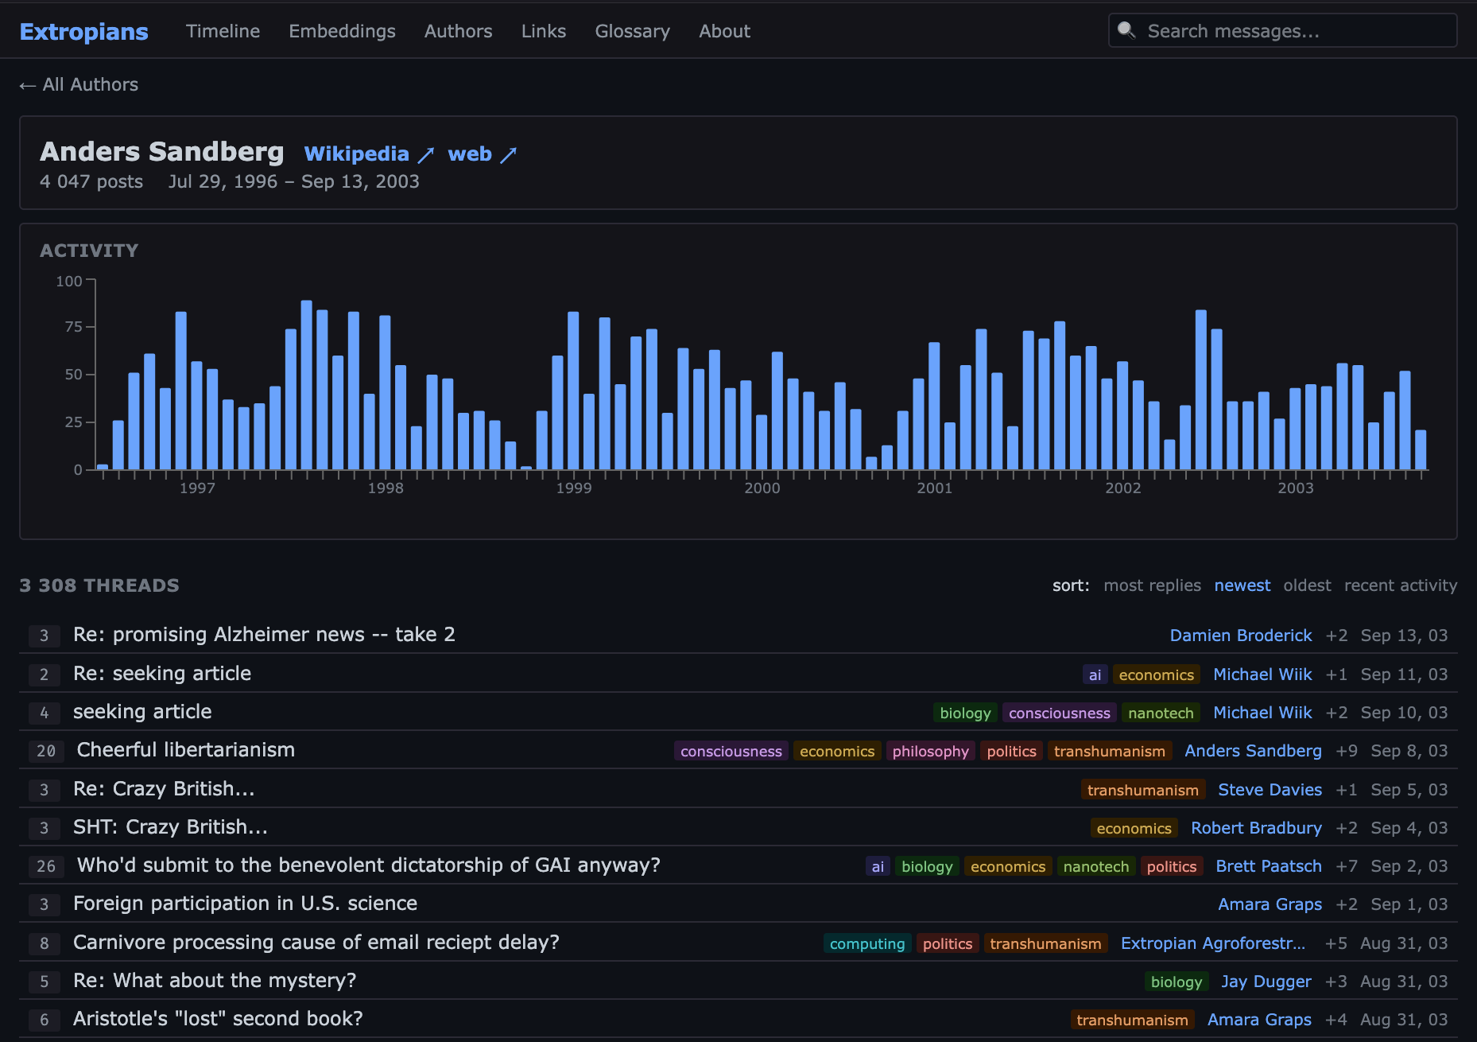Sort threads by oldest

click(1307, 585)
